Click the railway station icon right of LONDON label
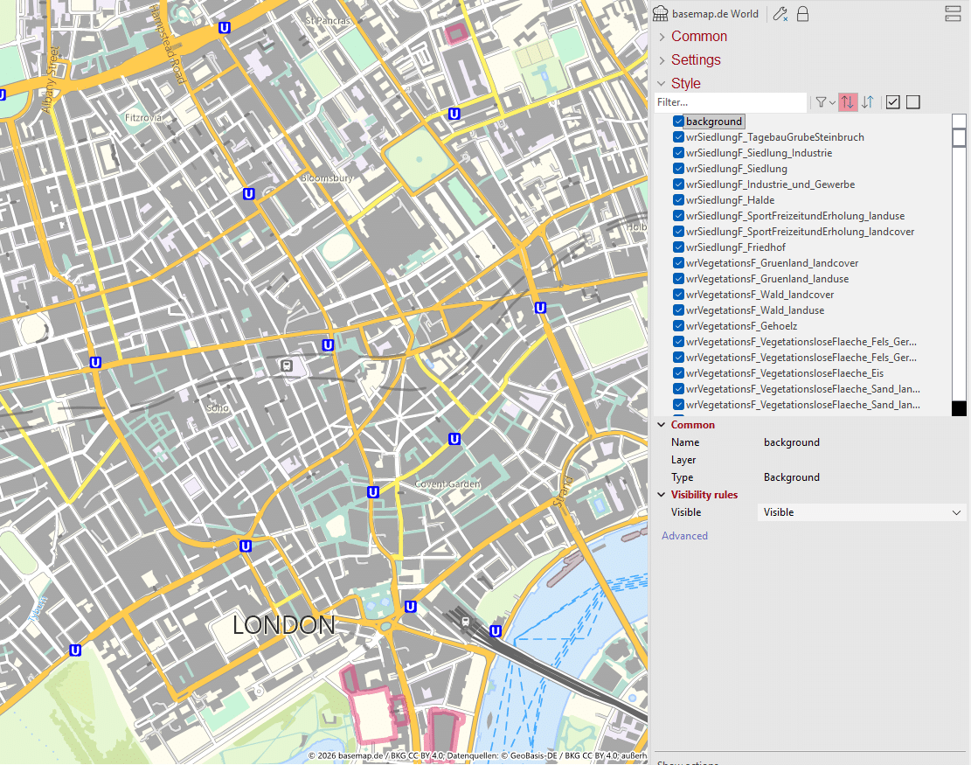 [x=466, y=622]
